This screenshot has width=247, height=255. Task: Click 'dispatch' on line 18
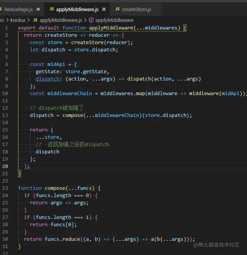click(48, 152)
